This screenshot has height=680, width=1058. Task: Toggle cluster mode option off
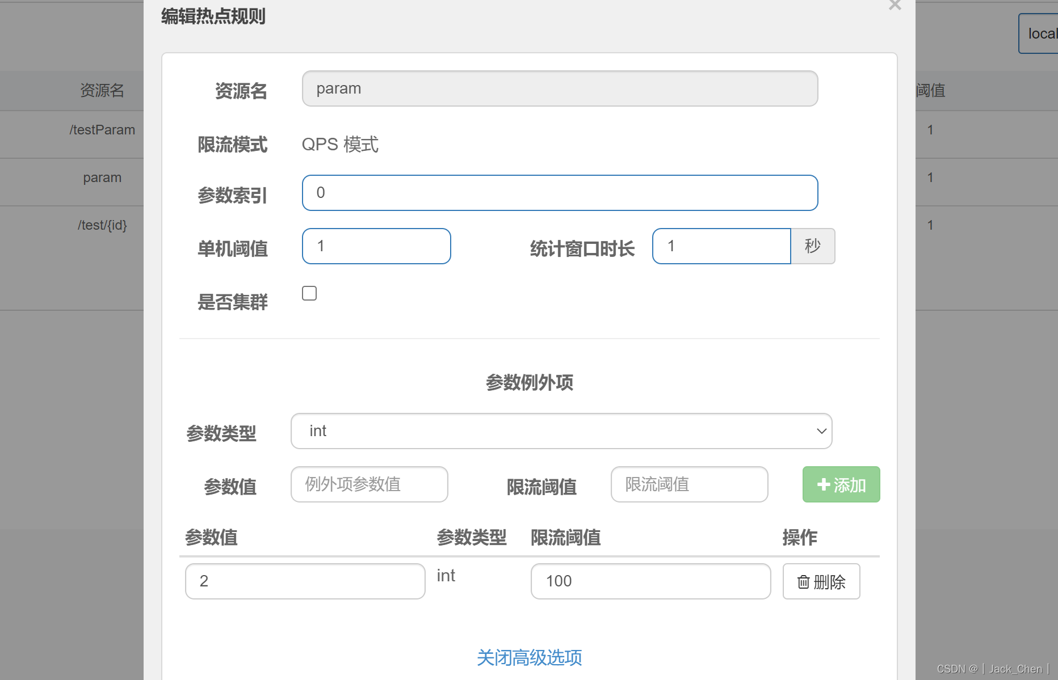coord(309,293)
